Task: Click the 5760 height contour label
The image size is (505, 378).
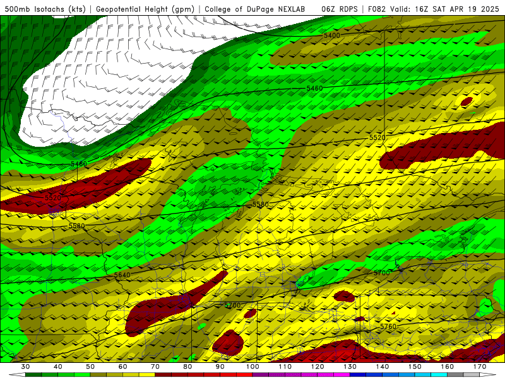Action: pyautogui.click(x=388, y=326)
